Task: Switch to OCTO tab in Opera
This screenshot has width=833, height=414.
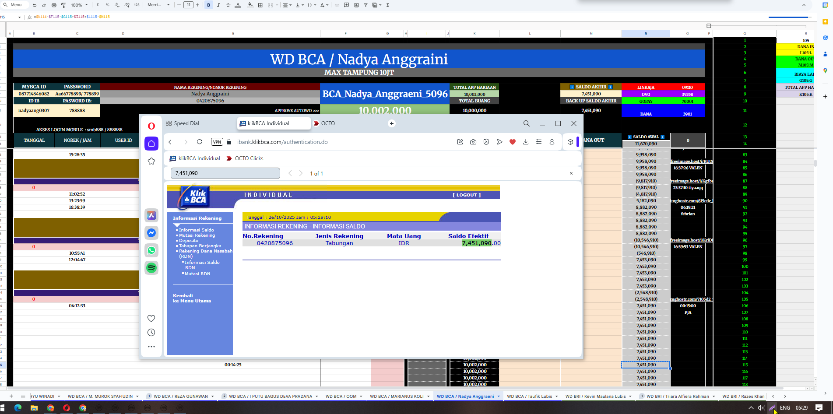Action: (324, 123)
